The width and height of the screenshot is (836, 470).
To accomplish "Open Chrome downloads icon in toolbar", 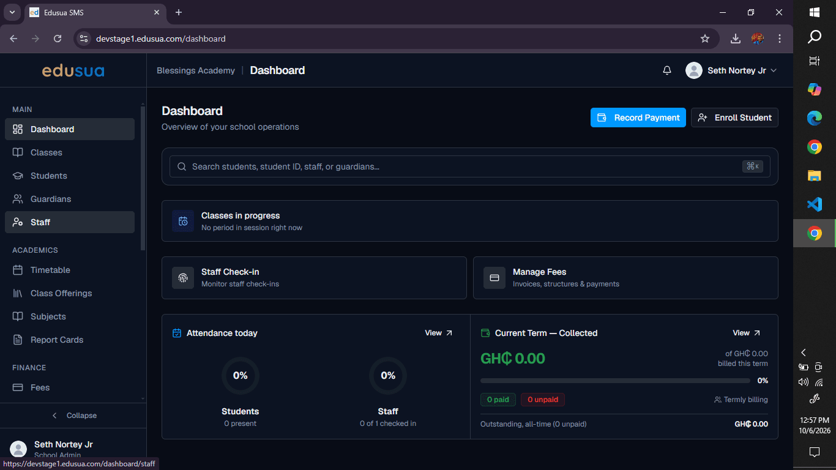I will [736, 39].
